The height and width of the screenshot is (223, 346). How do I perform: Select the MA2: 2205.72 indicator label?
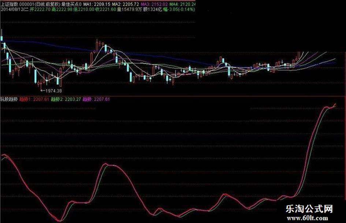[126, 4]
